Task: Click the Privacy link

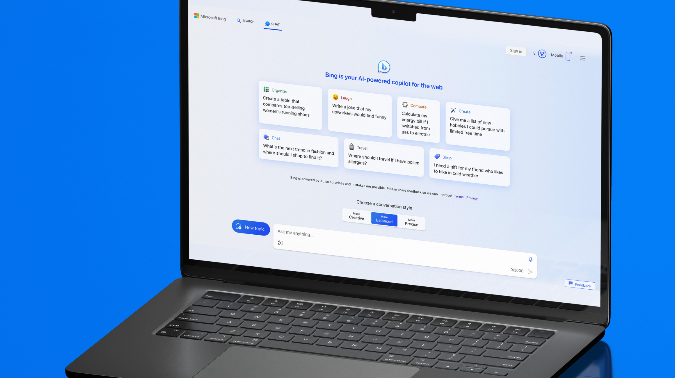Action: 472,197
